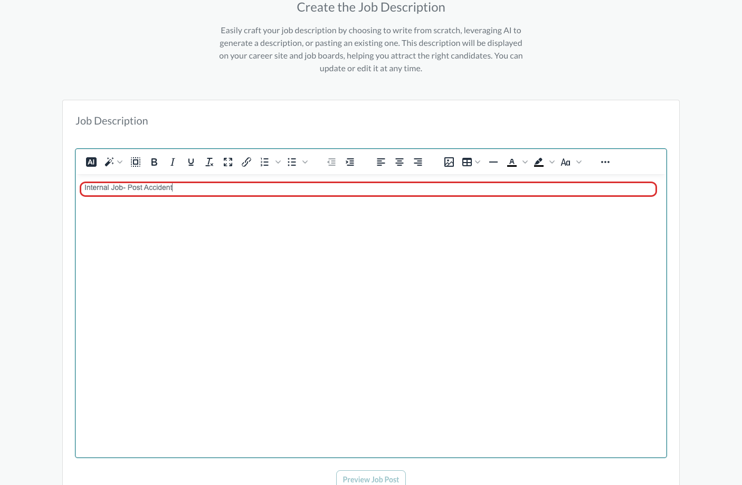Expand the magic wand dropdown arrow

coord(120,162)
